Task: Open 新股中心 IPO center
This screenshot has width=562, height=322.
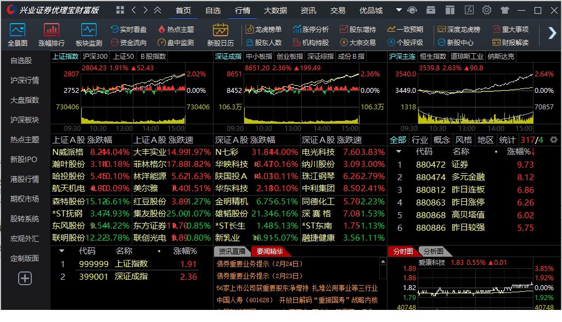Action: pyautogui.click(x=456, y=43)
